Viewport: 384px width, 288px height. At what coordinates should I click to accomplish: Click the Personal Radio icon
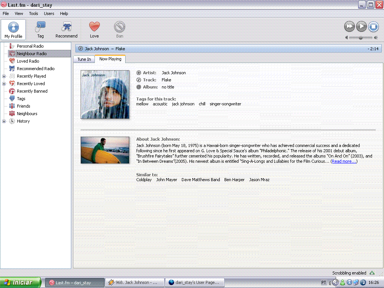[x=12, y=46]
